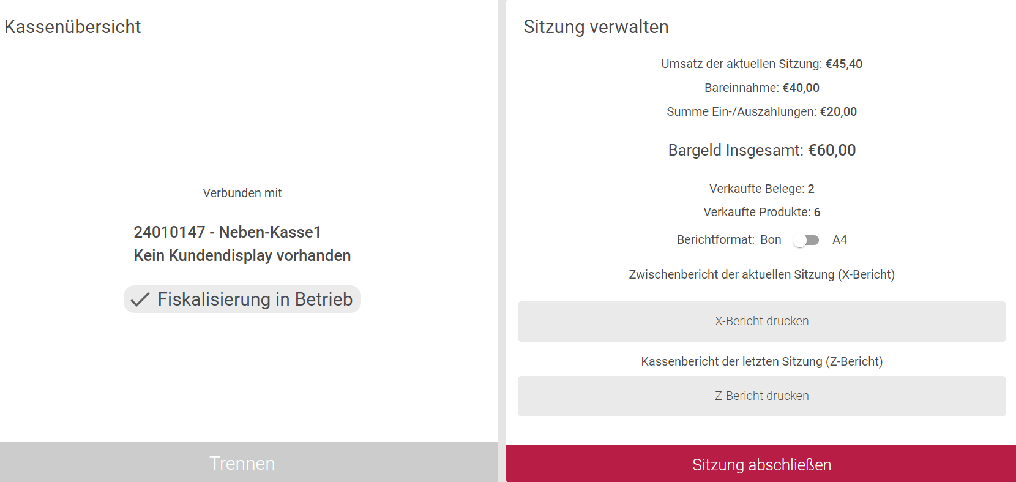Viewport: 1016px width, 482px height.
Task: Click the Summe Ein-/Auszahlungen line
Action: point(761,111)
